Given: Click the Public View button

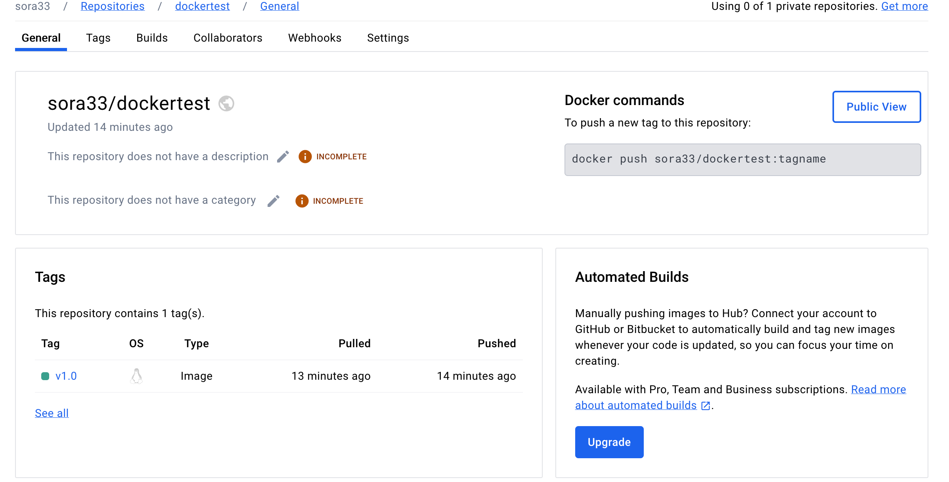Looking at the screenshot, I should point(876,107).
